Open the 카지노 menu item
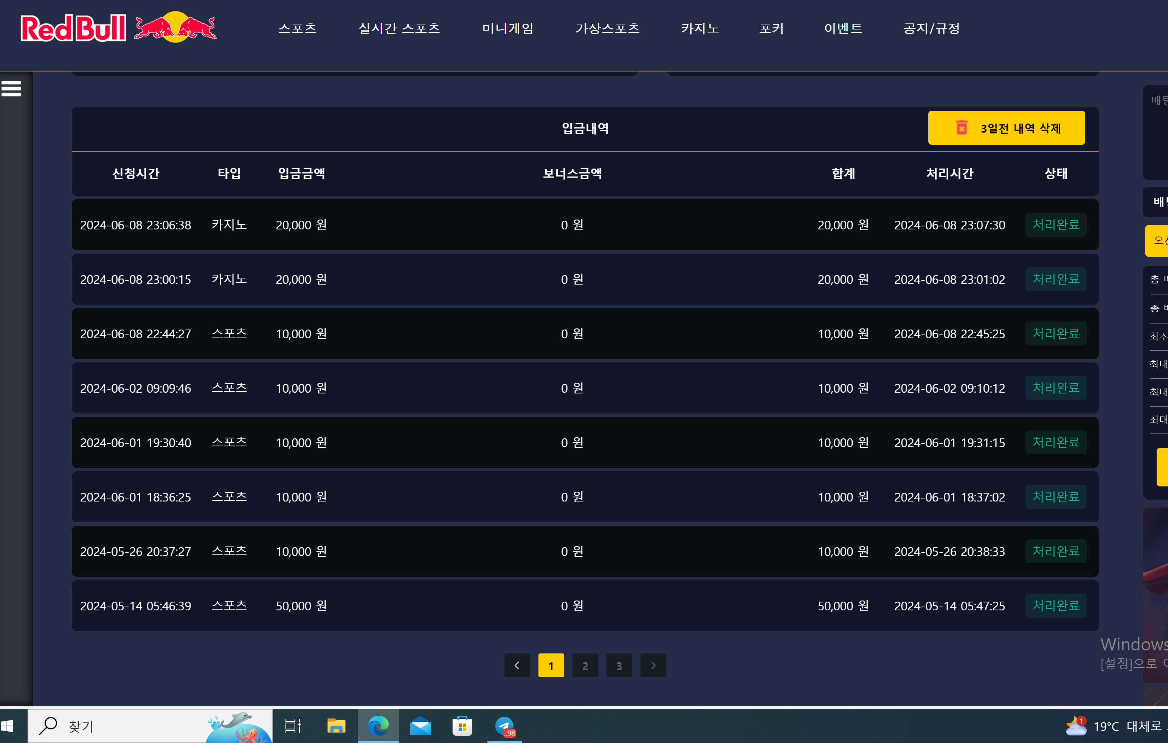Viewport: 1168px width, 743px height. pos(700,29)
